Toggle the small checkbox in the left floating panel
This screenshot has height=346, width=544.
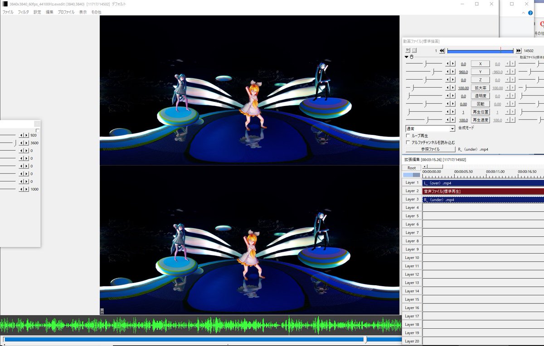pos(38,131)
